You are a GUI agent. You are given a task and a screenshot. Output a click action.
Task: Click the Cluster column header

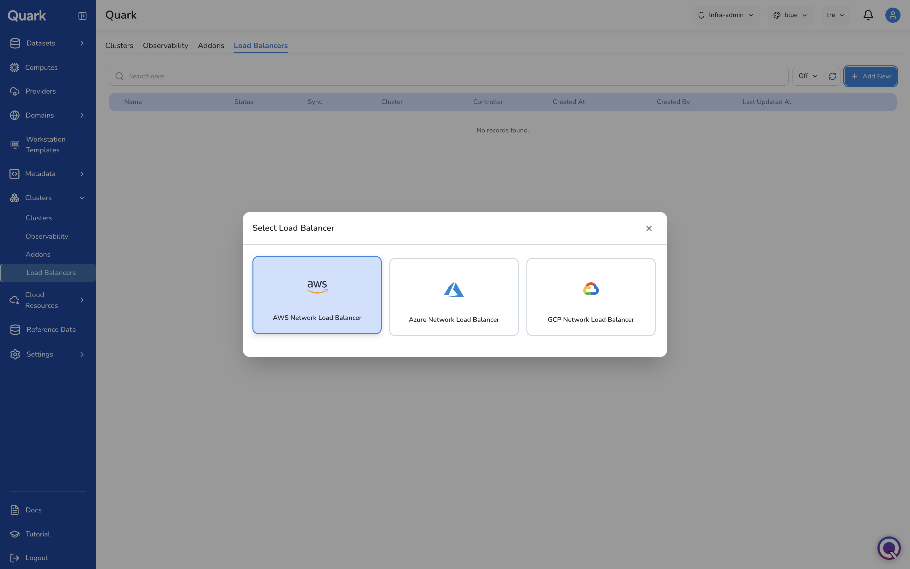(x=392, y=102)
